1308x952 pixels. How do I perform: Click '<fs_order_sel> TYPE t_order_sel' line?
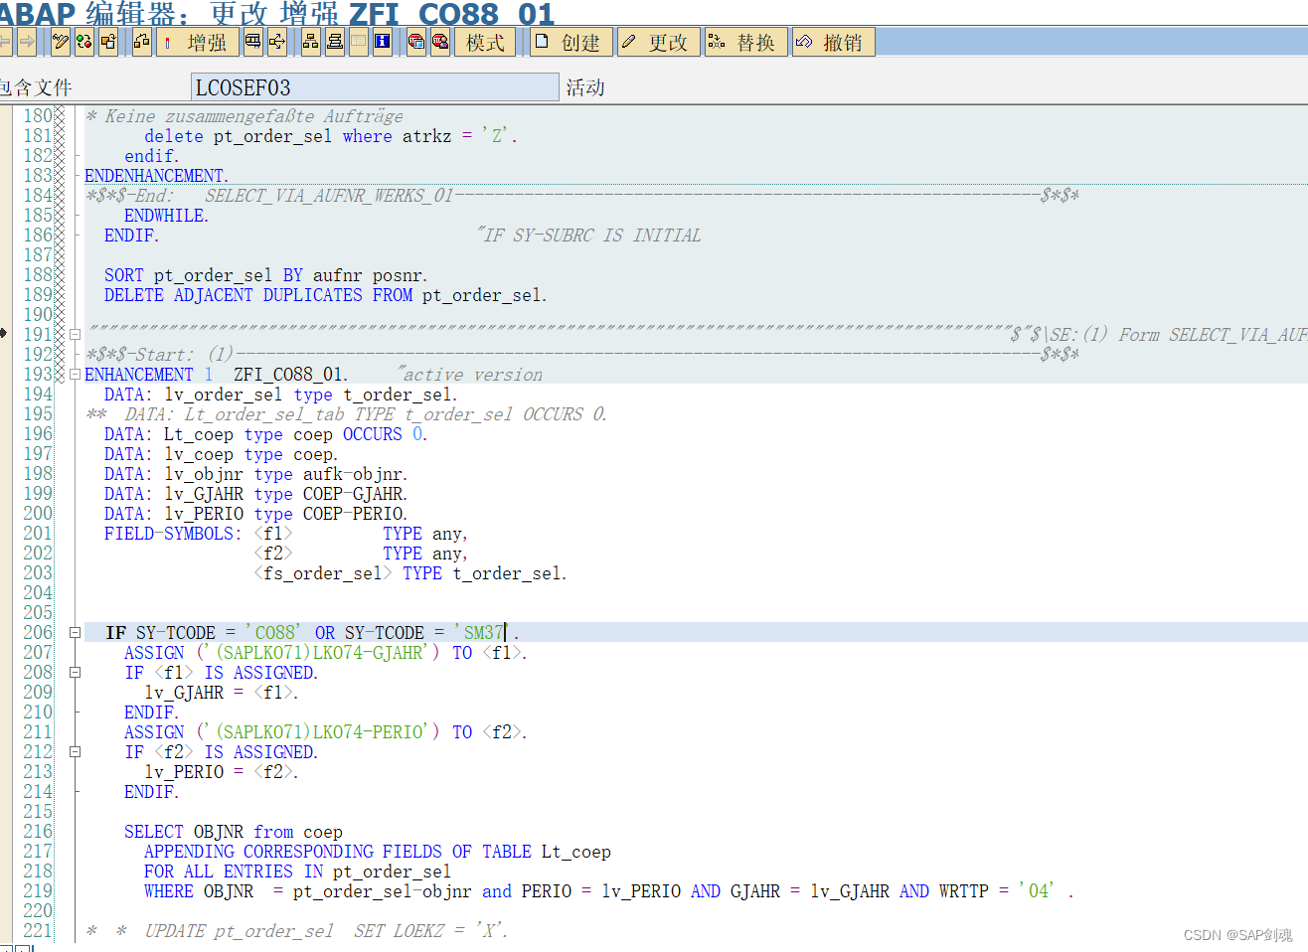click(x=409, y=573)
